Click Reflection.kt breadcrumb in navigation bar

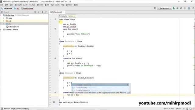[27, 9]
